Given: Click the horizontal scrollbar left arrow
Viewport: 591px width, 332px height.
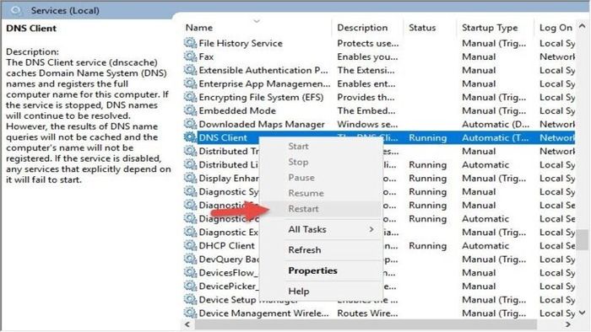Looking at the screenshot, I should pyautogui.click(x=188, y=324).
